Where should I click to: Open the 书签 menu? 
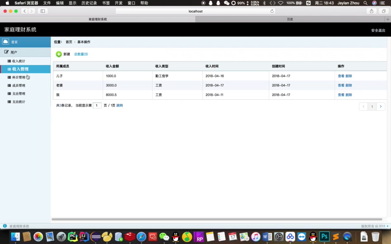click(106, 3)
